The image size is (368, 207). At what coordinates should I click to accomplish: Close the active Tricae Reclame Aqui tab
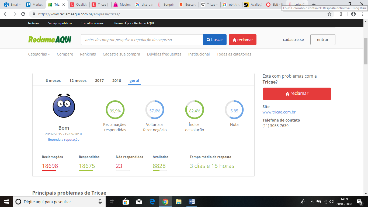click(x=64, y=5)
